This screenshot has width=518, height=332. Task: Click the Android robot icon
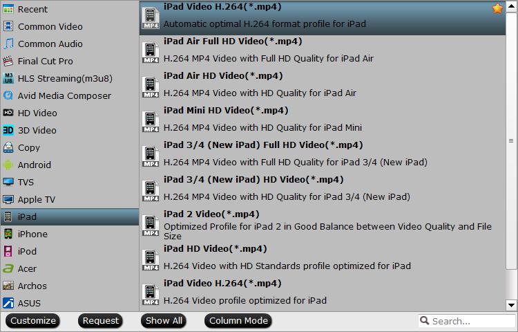[8, 165]
